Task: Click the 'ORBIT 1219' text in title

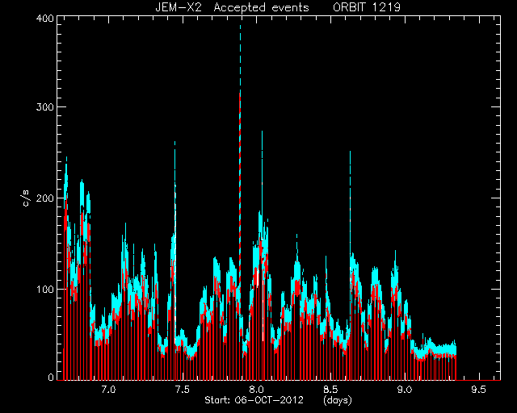Action: (x=367, y=7)
